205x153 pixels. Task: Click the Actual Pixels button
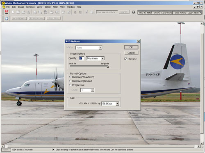click(x=19, y=18)
